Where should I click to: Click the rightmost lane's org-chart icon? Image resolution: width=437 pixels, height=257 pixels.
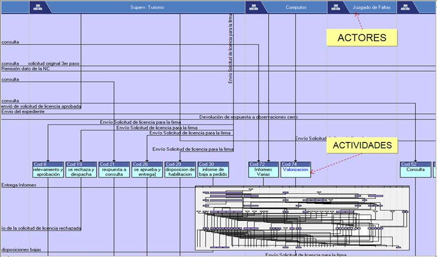pyautogui.click(x=406, y=7)
